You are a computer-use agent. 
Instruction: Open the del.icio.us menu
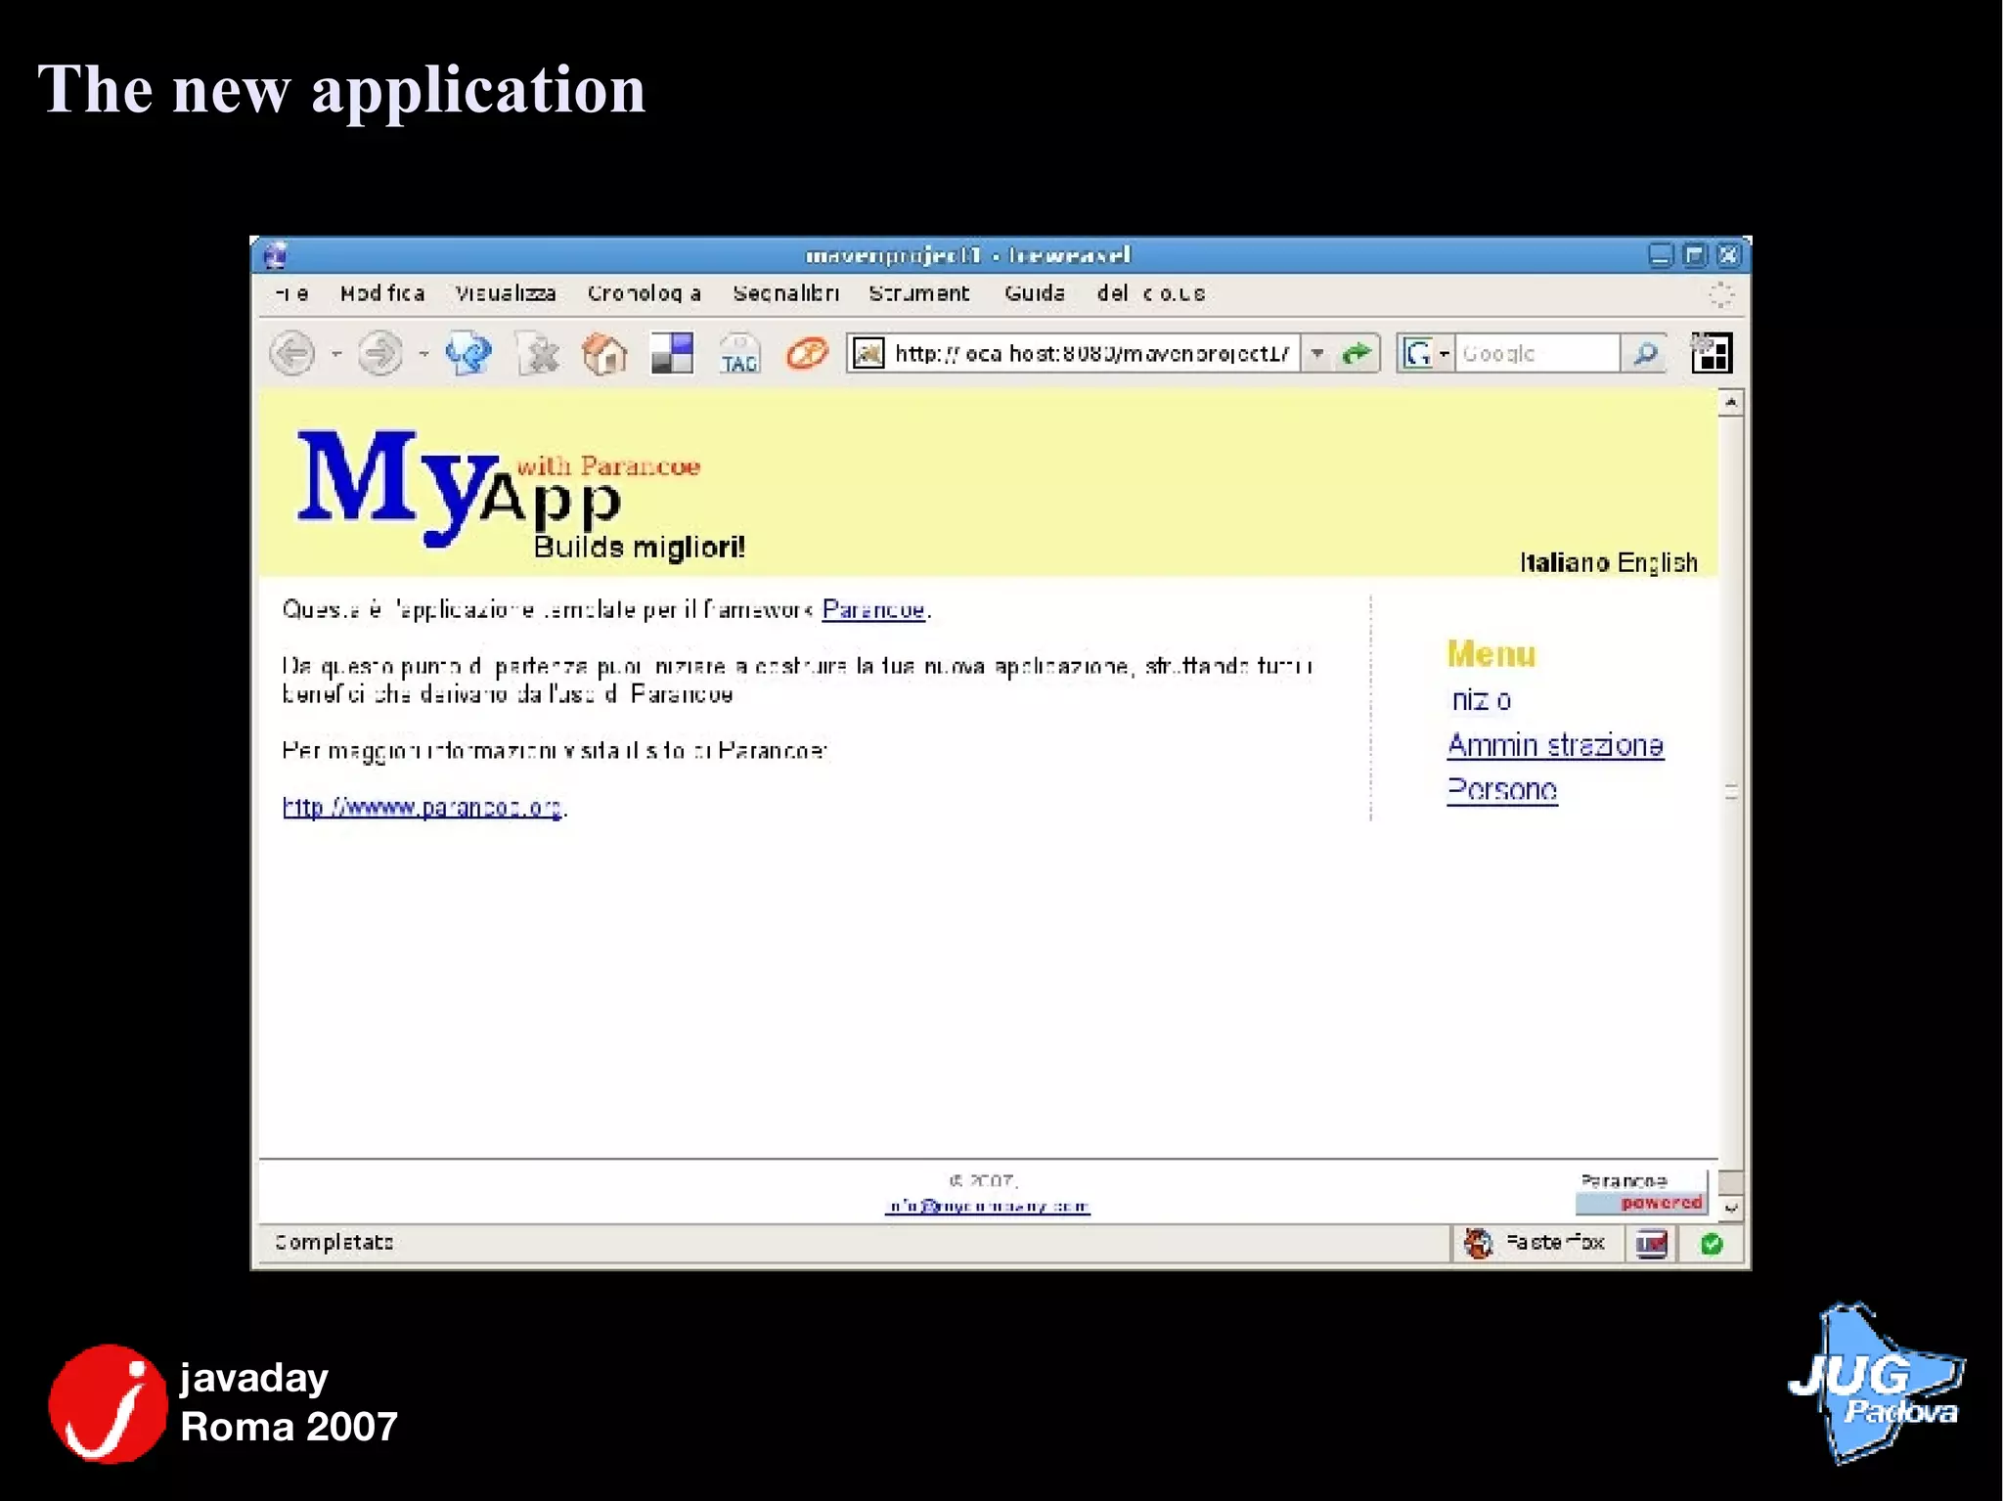tap(1151, 293)
